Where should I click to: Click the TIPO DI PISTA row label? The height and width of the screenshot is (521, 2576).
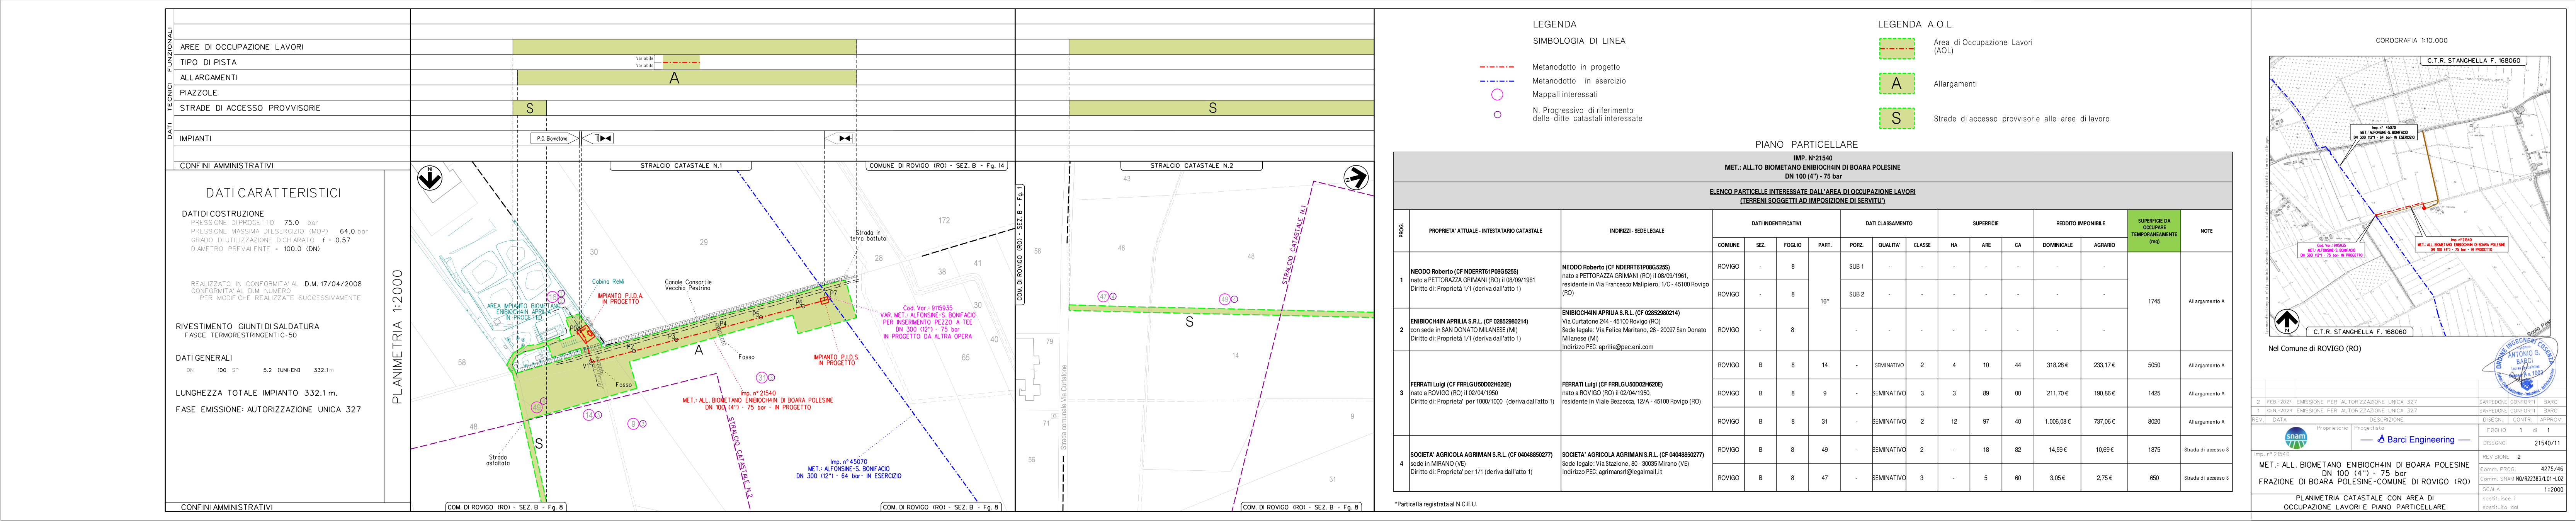pyautogui.click(x=208, y=62)
